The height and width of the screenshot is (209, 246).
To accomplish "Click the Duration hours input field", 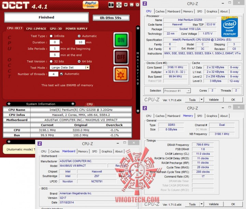I will [x=55, y=42].
